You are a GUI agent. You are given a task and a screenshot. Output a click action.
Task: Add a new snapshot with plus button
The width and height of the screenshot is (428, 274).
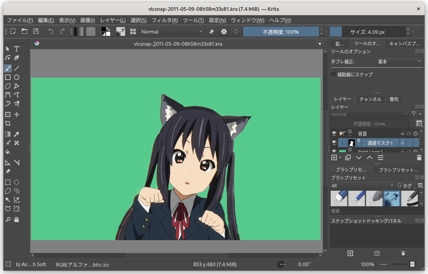pyautogui.click(x=350, y=254)
